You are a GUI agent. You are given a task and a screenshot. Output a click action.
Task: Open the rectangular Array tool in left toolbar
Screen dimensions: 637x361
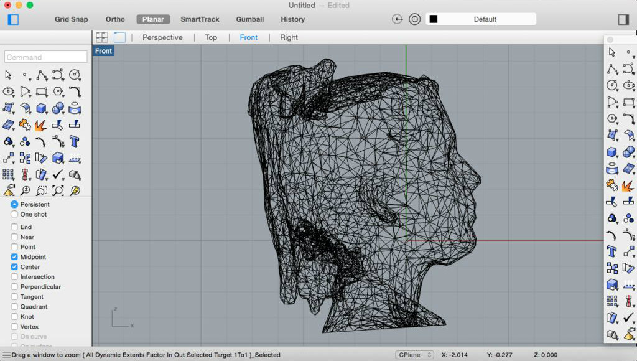8,174
